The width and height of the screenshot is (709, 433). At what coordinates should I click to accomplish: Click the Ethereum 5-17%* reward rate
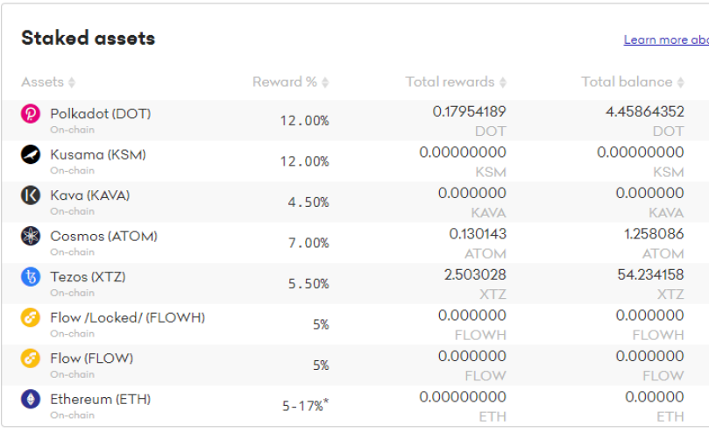point(305,406)
